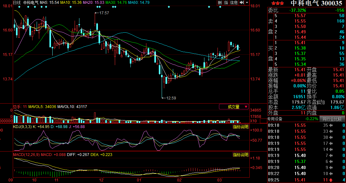Expand the dropdown arrow beside the 信息 button
Image resolution: width=346 pixels, height=183 pixels.
pos(247,3)
